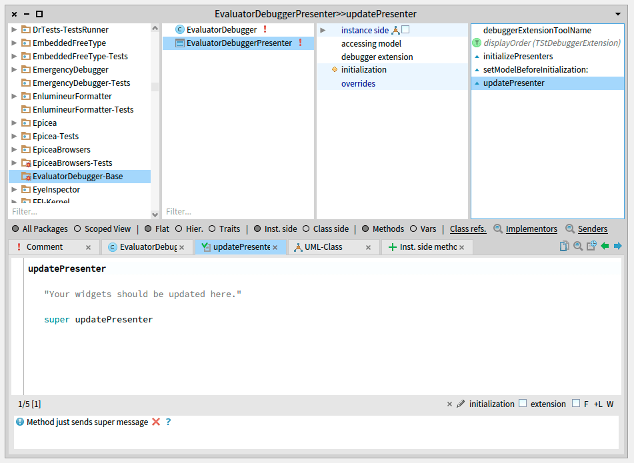The width and height of the screenshot is (634, 463).
Task: Click the pencil icon beside initialization protocol
Action: pos(461,404)
